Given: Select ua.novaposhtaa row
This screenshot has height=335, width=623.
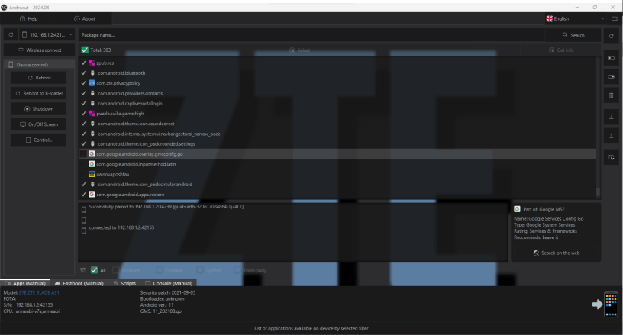Looking at the screenshot, I should [x=337, y=174].
